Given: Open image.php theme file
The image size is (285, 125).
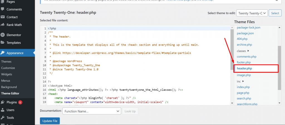Looking at the screenshot, I should [244, 75].
